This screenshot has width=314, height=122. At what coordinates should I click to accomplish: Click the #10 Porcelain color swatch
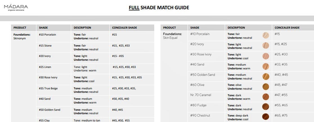coord(266,35)
